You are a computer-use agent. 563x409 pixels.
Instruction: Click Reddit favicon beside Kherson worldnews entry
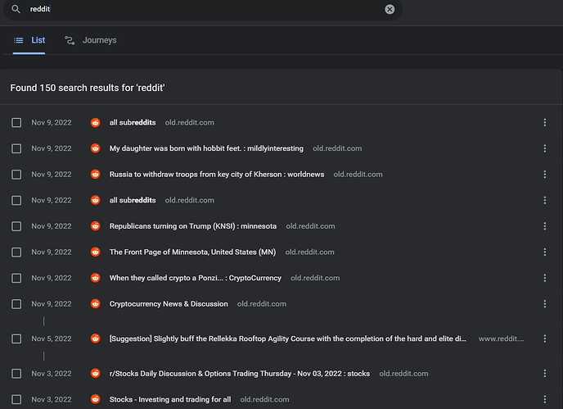(x=95, y=174)
